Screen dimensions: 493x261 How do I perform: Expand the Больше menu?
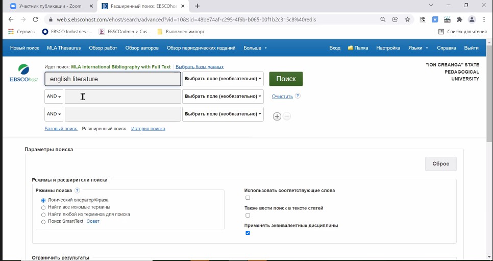tap(255, 48)
